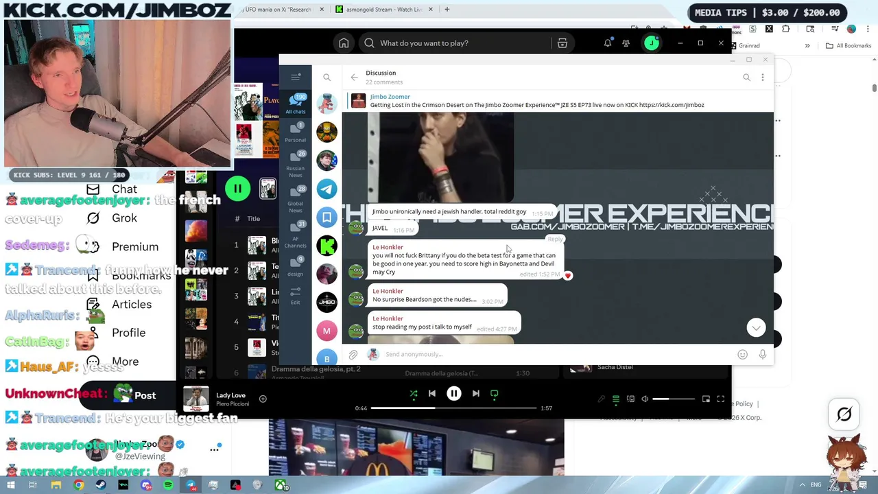Open the Telegram logo chat avatar

[327, 189]
